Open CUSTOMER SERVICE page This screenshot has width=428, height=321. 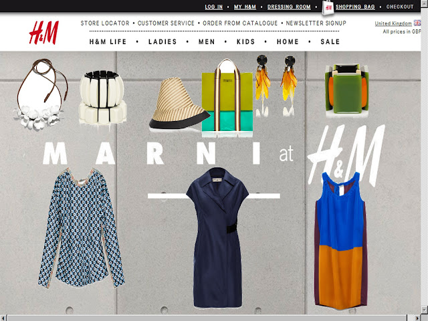click(166, 23)
